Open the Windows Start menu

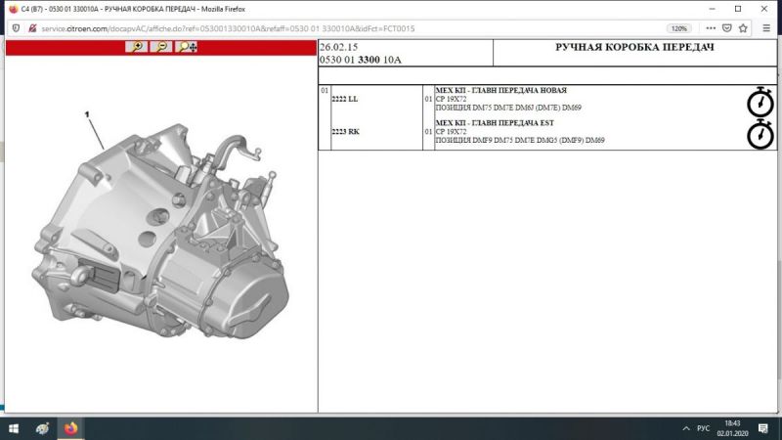(13, 428)
